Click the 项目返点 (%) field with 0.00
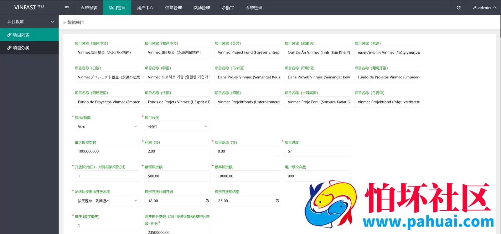 [x=247, y=151]
